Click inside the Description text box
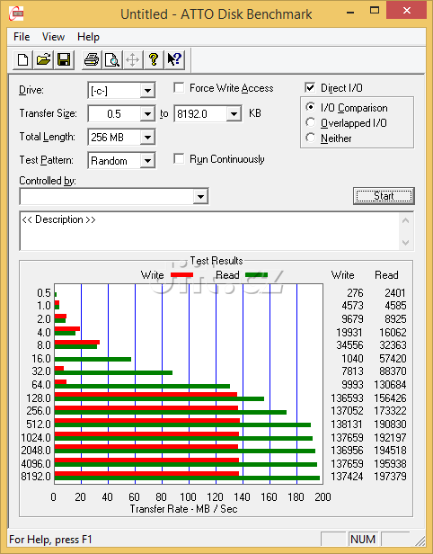The width and height of the screenshot is (433, 554). pos(210,231)
